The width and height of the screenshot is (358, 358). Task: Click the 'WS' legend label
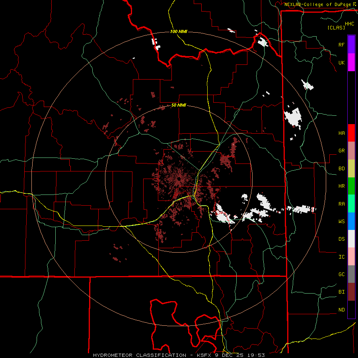tap(341, 221)
